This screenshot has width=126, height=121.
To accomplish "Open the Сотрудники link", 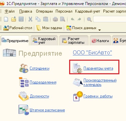I will click(x=40, y=68).
